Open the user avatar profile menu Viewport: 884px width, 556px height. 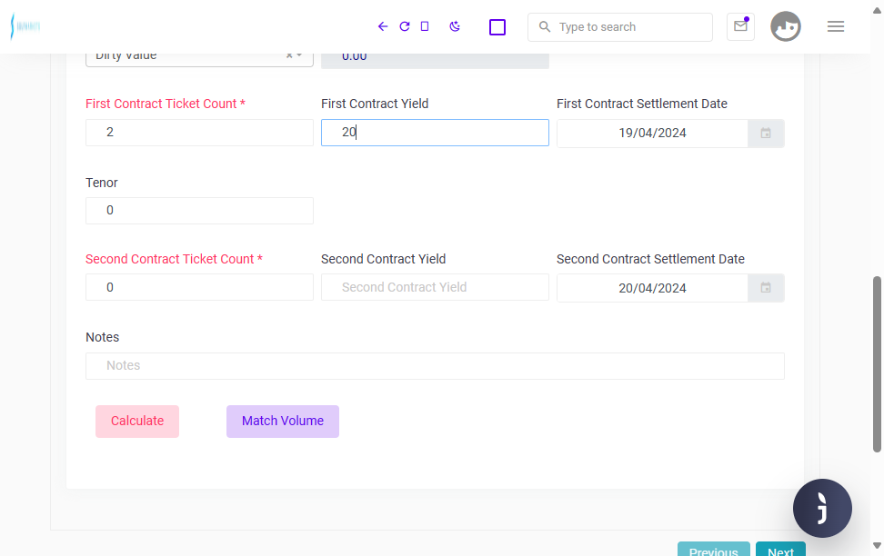(x=786, y=26)
